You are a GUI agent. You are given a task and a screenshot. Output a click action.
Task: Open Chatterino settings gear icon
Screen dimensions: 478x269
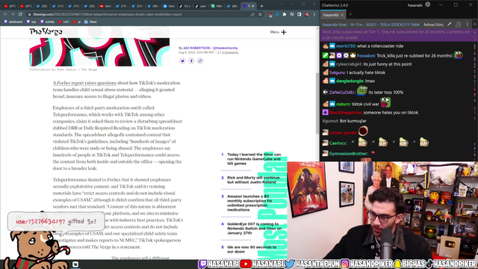click(x=428, y=4)
